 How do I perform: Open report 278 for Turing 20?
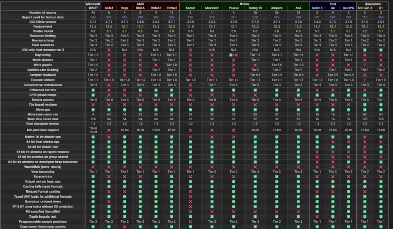coord(255,17)
